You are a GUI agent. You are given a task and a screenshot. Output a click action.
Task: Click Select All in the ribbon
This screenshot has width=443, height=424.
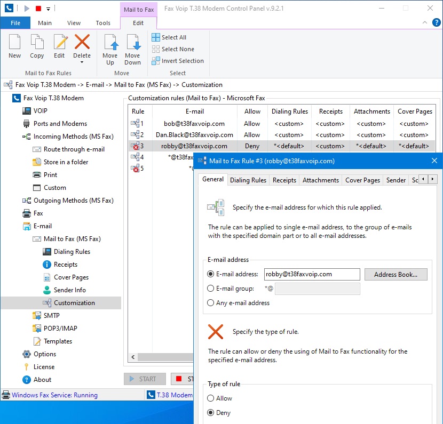(169, 37)
